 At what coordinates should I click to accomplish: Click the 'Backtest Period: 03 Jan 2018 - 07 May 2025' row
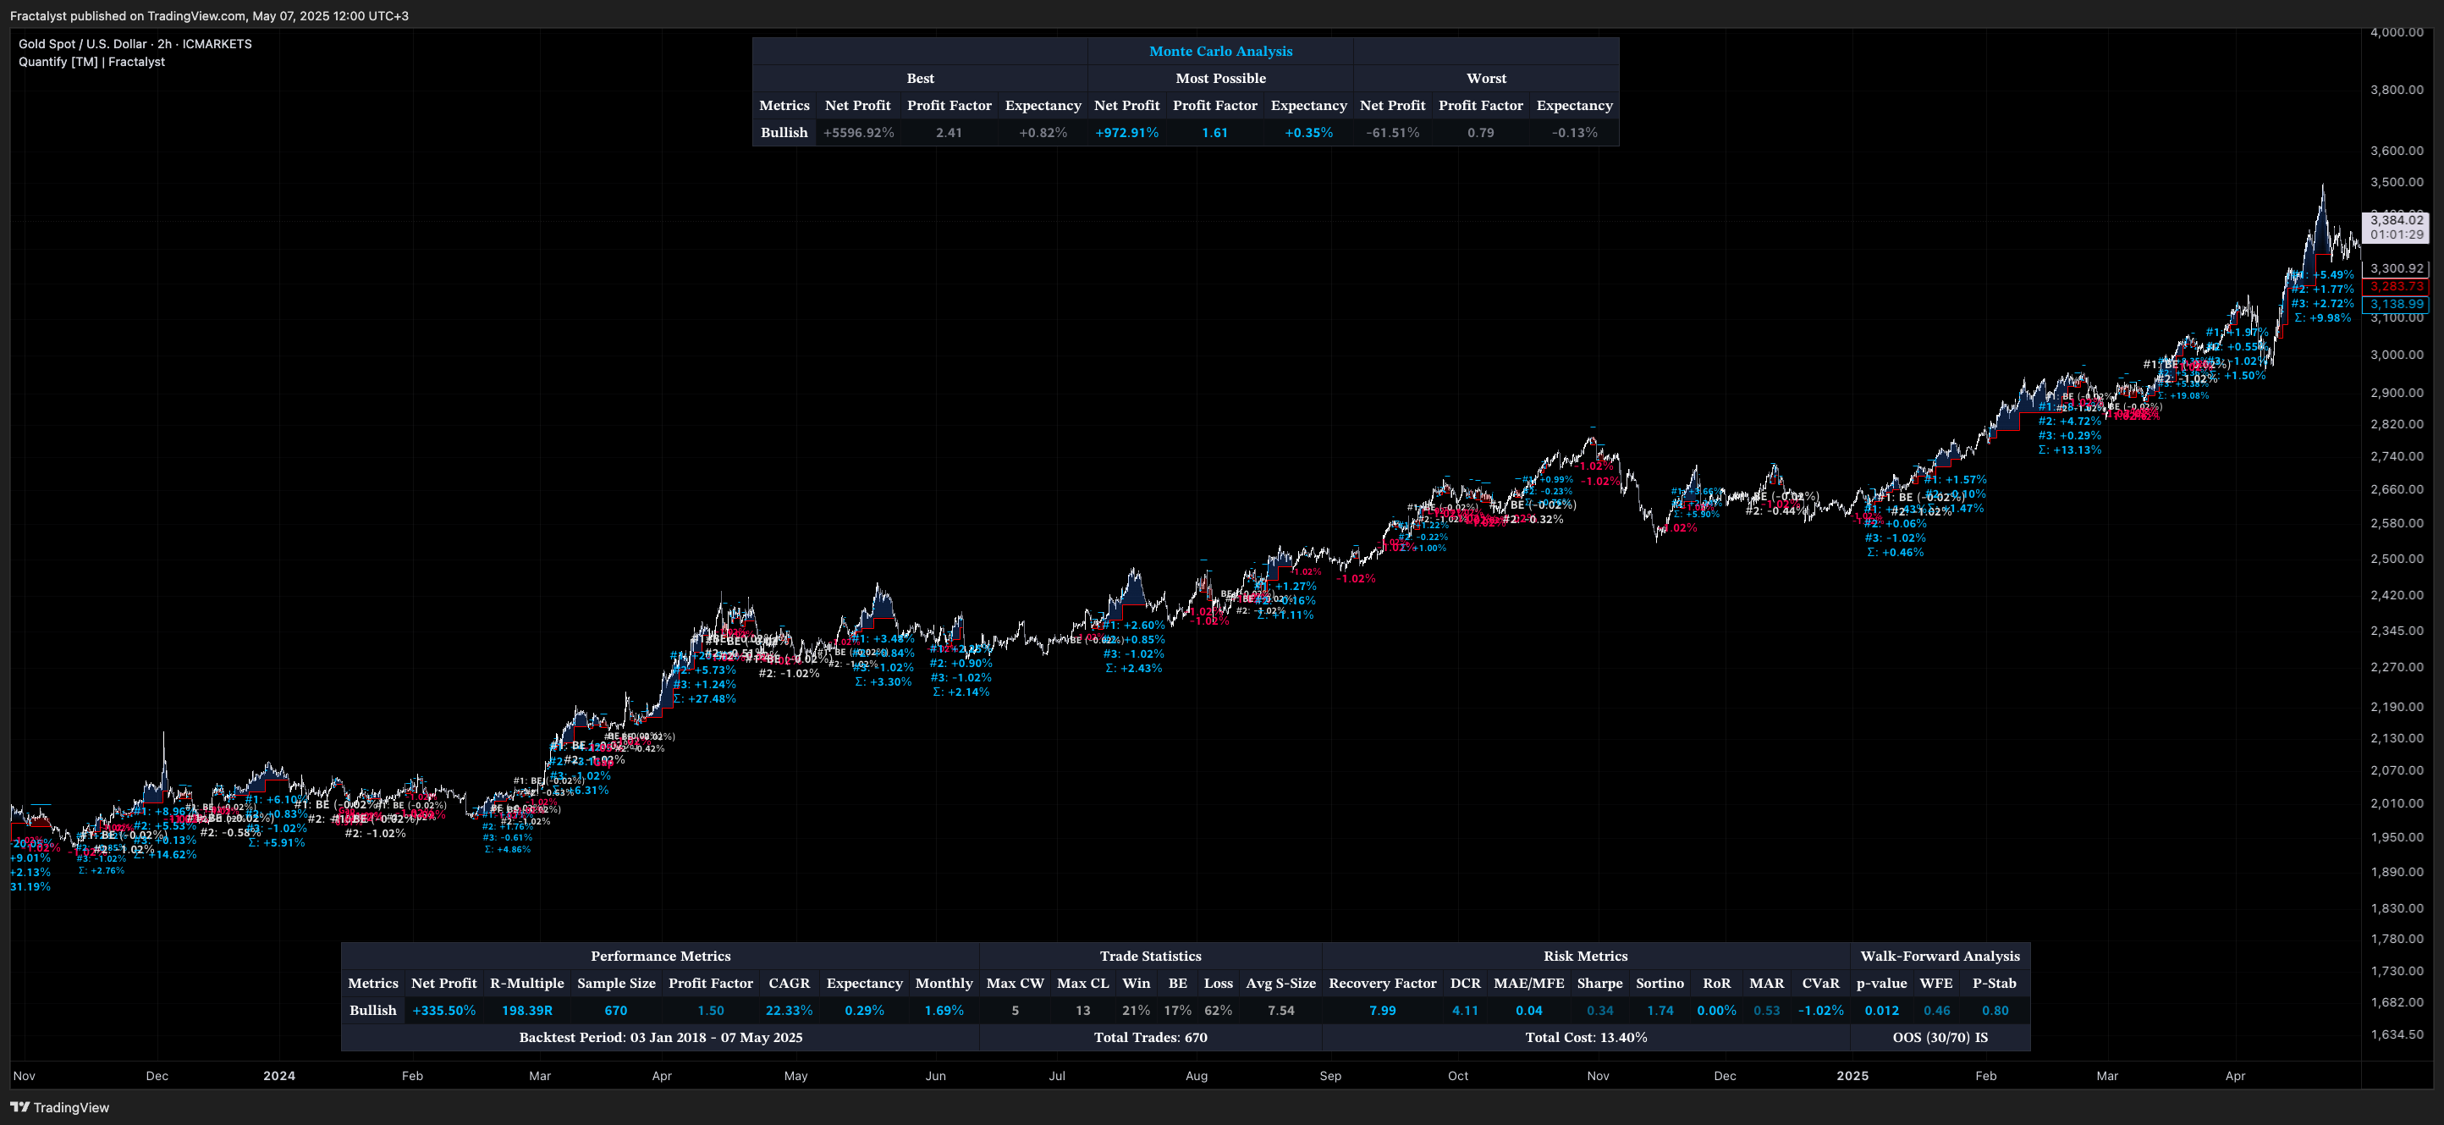tap(660, 1037)
